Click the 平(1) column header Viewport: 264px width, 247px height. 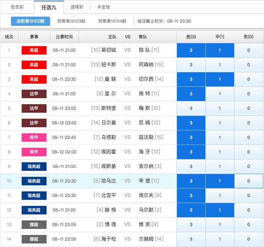coord(220,37)
